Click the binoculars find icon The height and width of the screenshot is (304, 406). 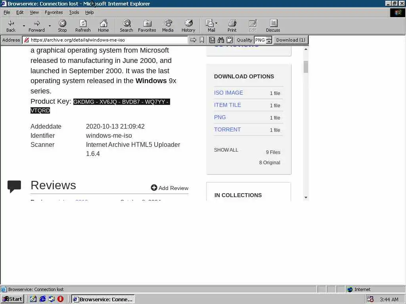(220, 40)
